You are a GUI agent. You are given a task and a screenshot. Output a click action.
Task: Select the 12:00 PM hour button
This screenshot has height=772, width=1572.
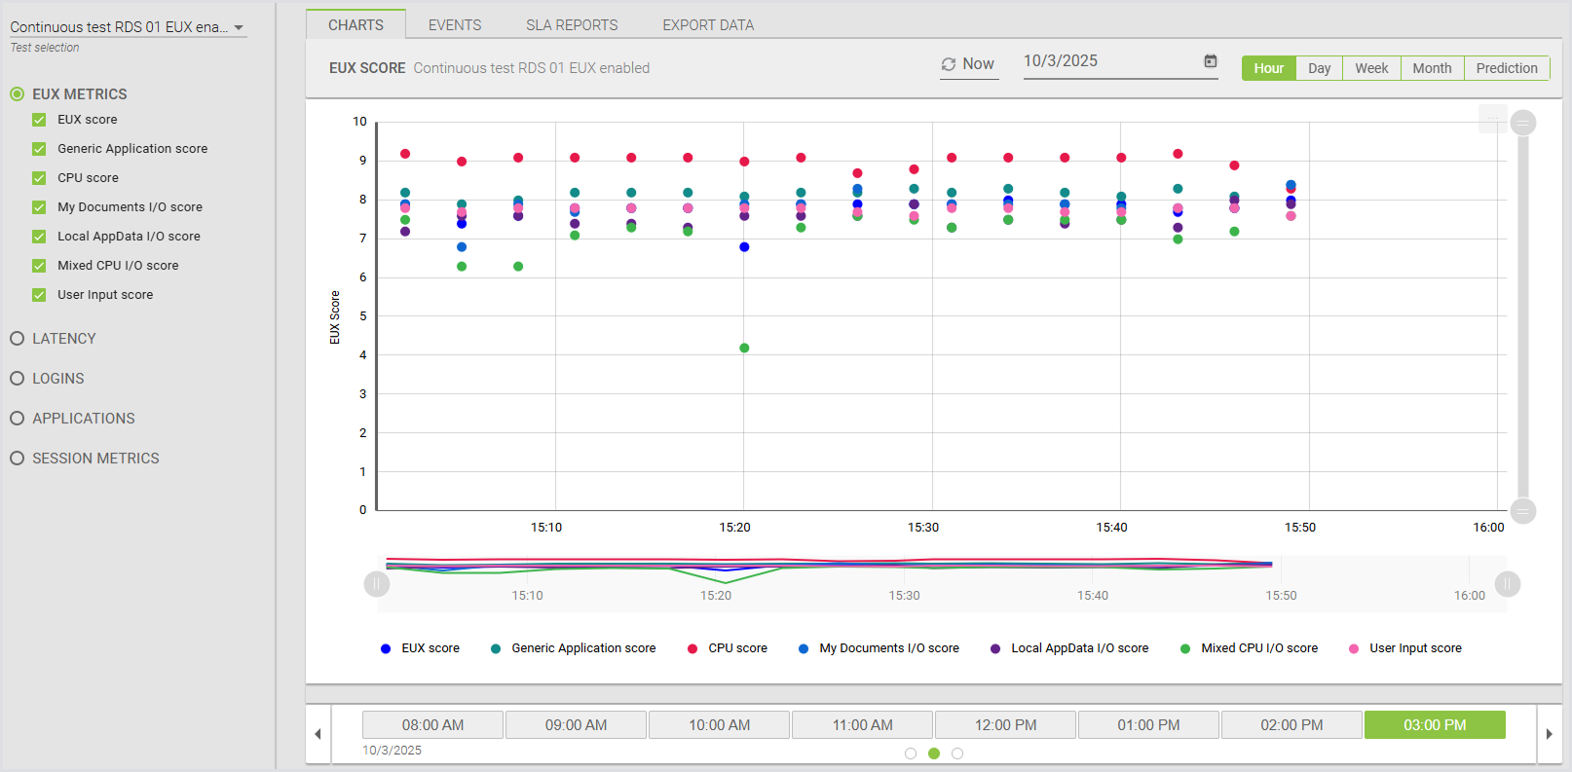pos(1005,725)
